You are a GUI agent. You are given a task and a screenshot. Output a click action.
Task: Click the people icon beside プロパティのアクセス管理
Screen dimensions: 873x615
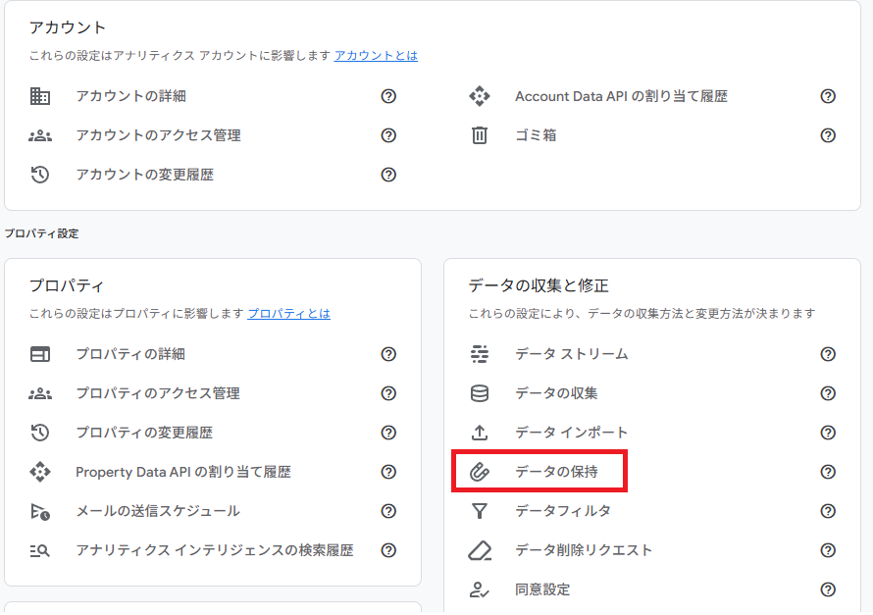coord(40,393)
